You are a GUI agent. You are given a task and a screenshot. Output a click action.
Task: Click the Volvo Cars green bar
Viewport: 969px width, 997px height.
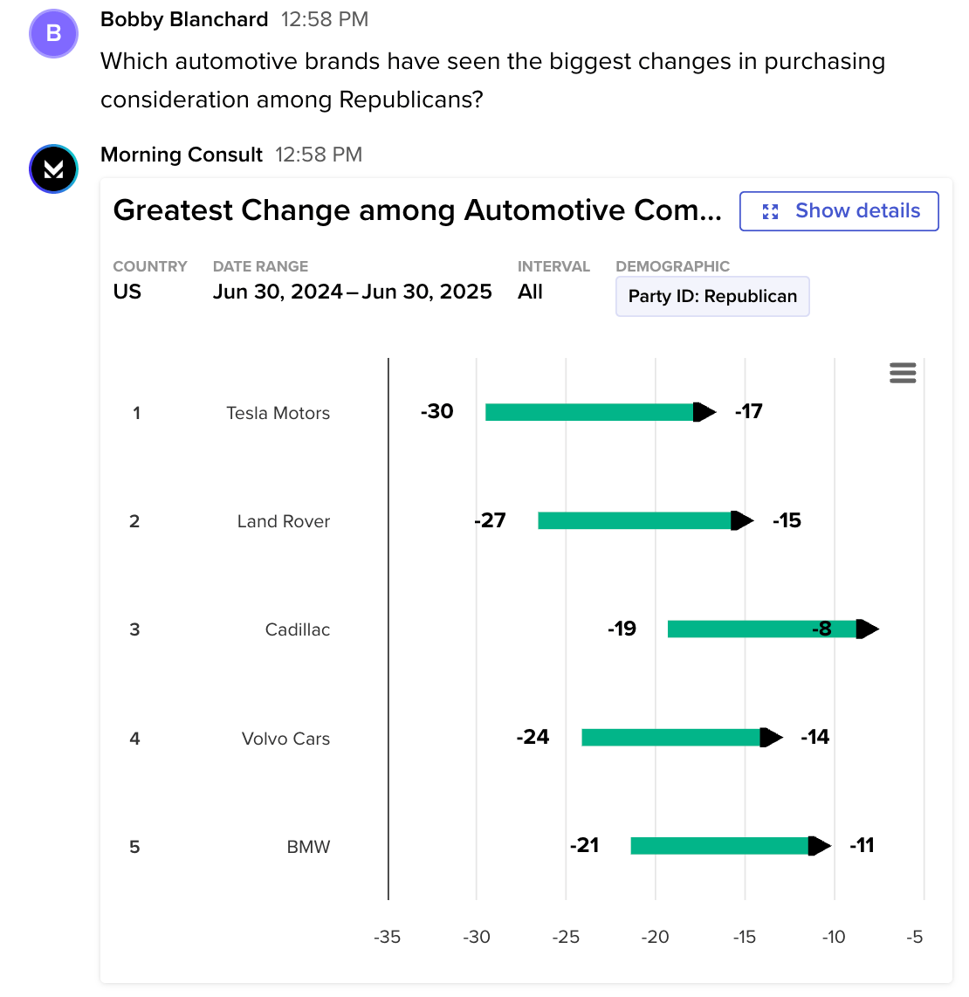pos(670,737)
